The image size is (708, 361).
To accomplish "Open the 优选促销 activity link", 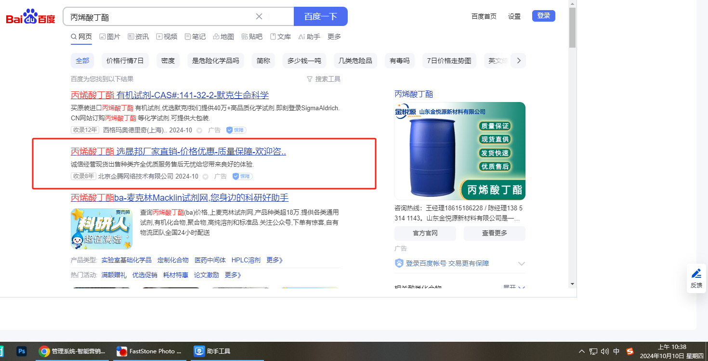I will [x=145, y=275].
